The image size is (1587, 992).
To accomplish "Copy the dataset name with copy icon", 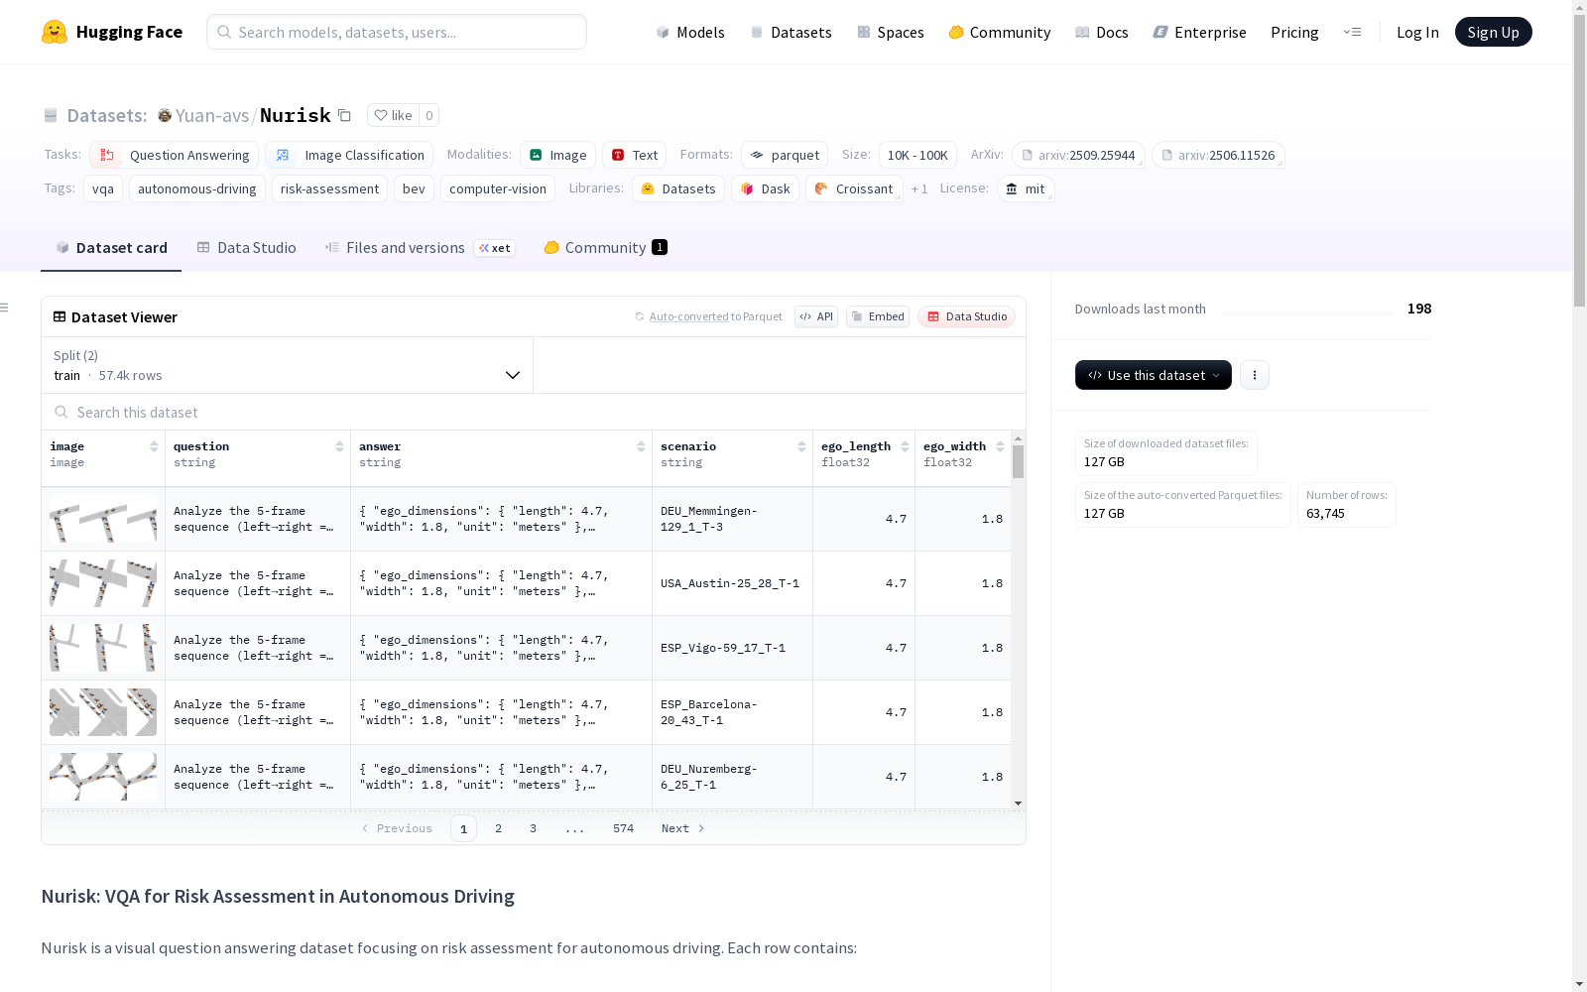I will (x=344, y=115).
